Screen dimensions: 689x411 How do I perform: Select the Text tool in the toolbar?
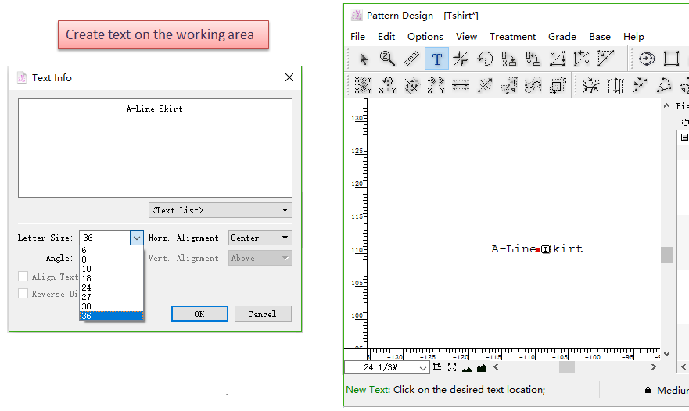click(436, 59)
